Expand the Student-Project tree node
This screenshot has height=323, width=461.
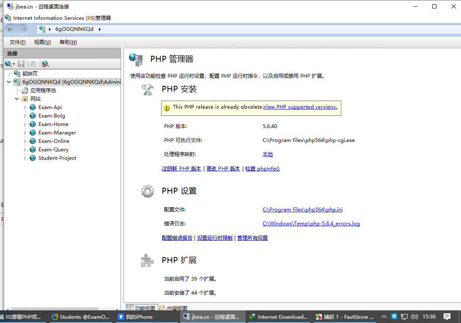[25, 158]
